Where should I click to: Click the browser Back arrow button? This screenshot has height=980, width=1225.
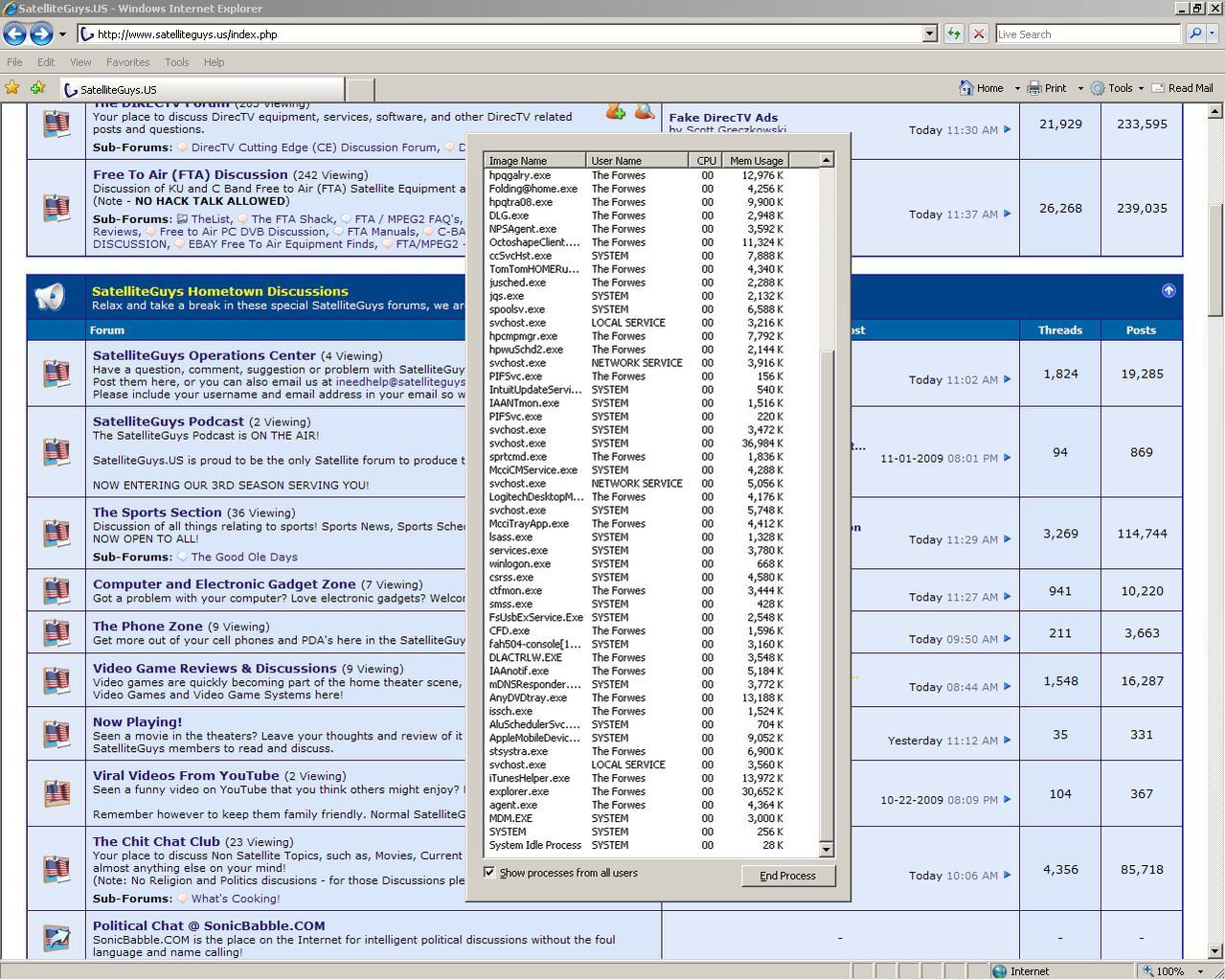tap(14, 34)
